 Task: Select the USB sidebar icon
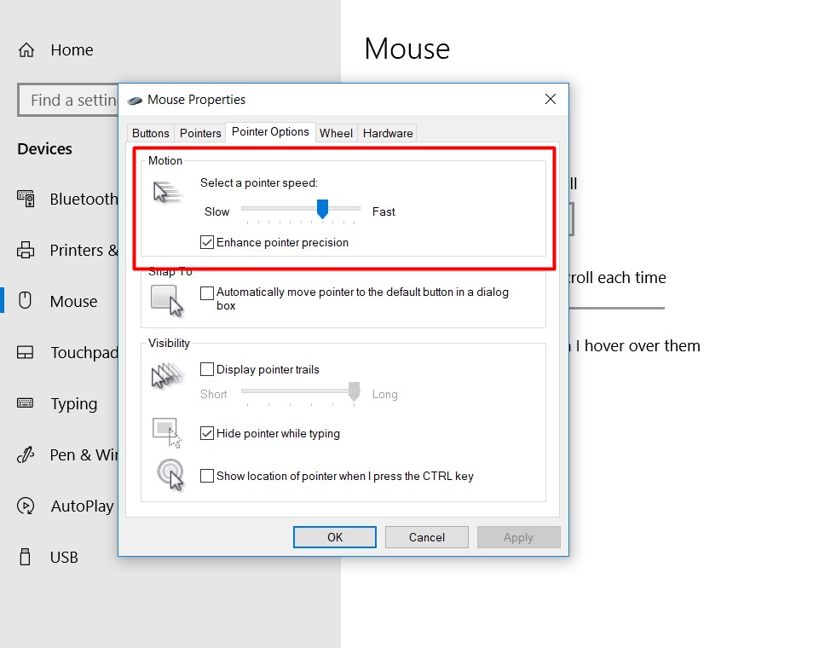tap(26, 557)
